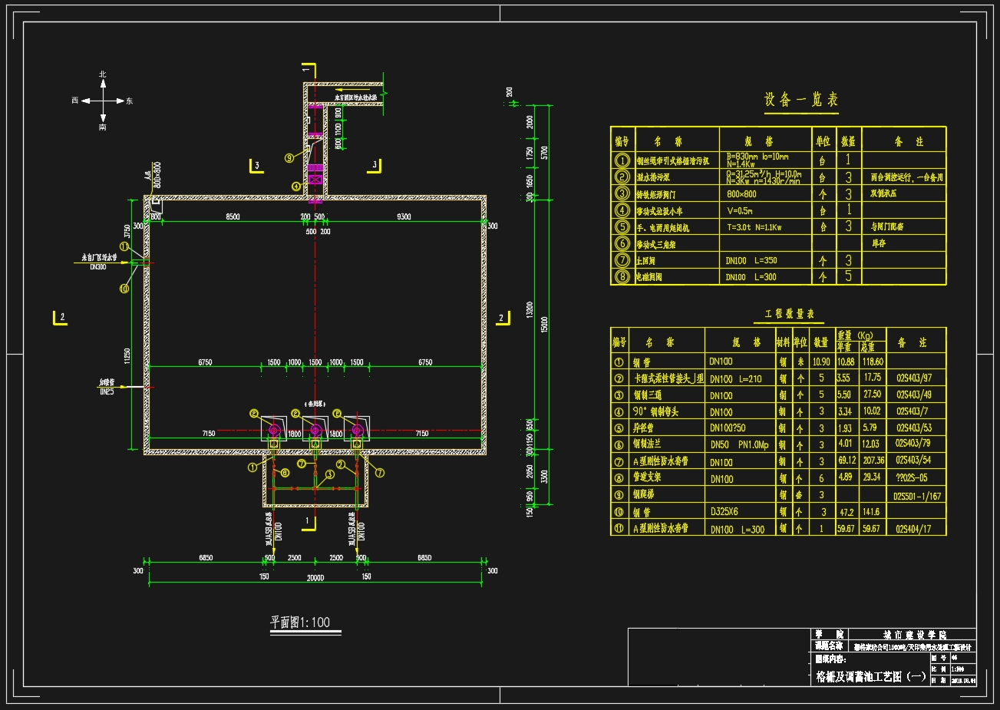Click the right section marker 2
Viewport: 1000px width, 710px height.
(x=502, y=317)
